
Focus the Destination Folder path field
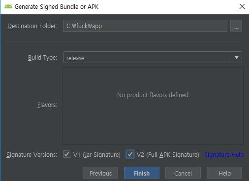(x=145, y=26)
